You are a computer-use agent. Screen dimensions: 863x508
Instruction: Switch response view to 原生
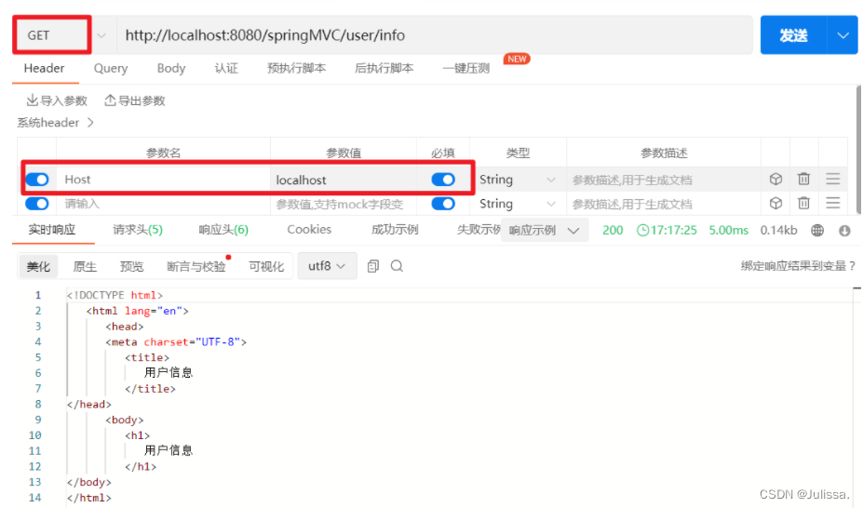85,267
